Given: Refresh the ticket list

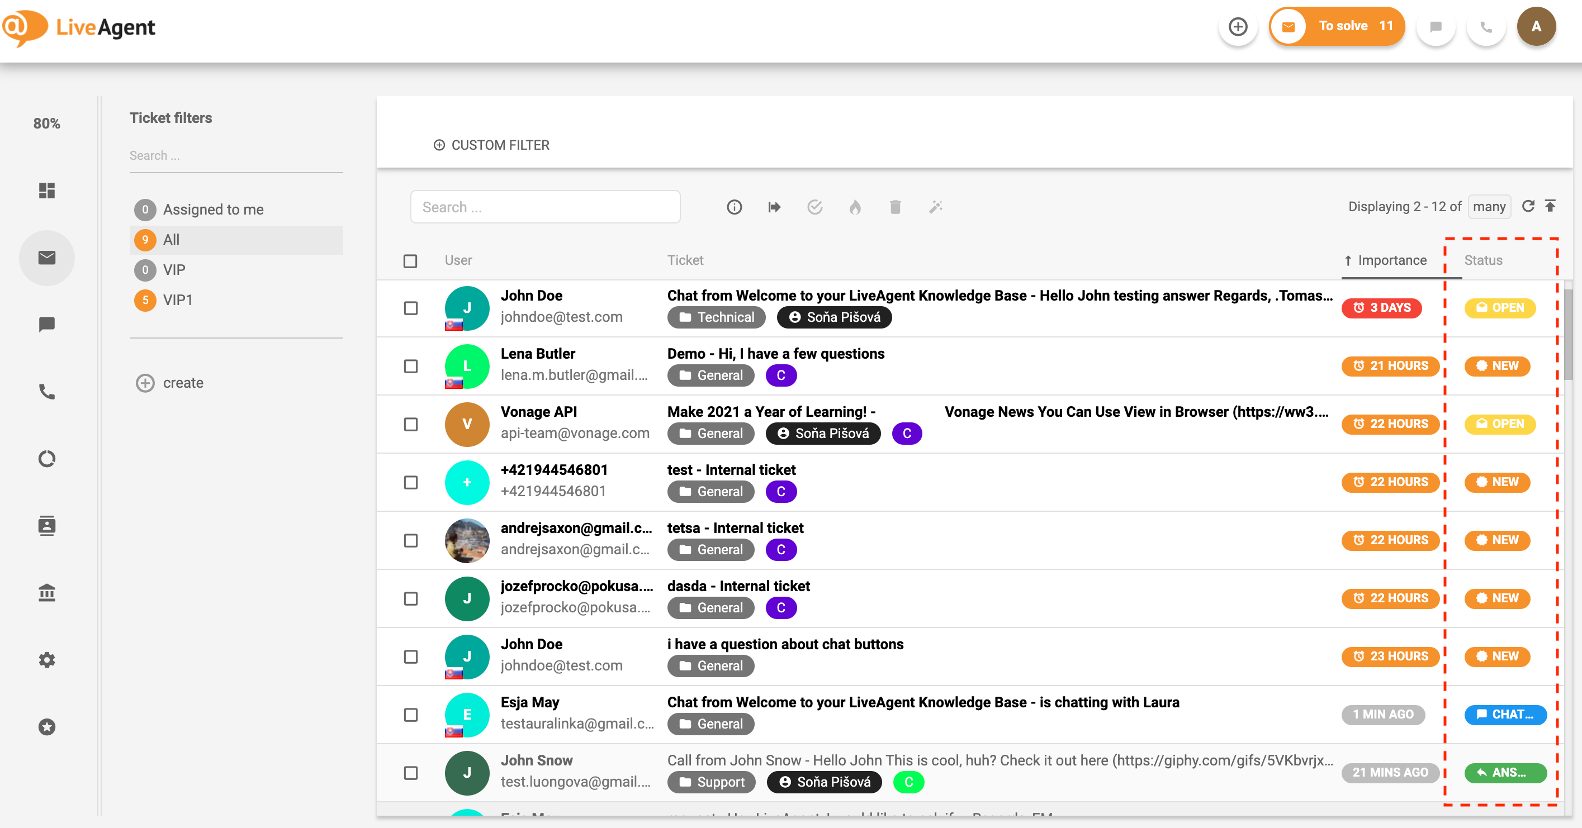Looking at the screenshot, I should (x=1528, y=206).
